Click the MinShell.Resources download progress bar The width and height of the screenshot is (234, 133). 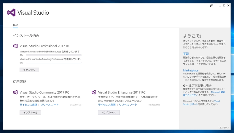coord(53,55)
